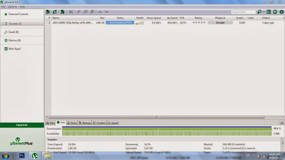Click the health bars indicator
The height and width of the screenshot is (160, 285).
[139, 23]
